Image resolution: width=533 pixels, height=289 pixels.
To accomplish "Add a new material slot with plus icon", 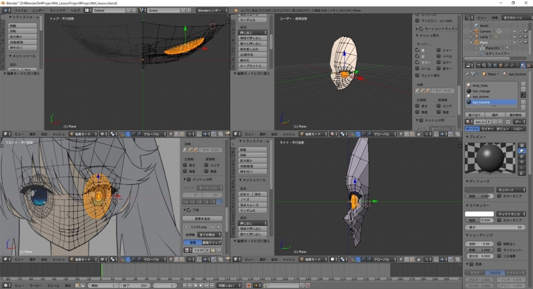I will pyautogui.click(x=524, y=84).
